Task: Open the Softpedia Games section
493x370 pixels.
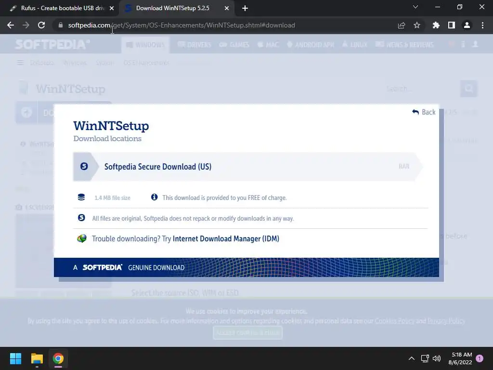Action: (x=234, y=45)
